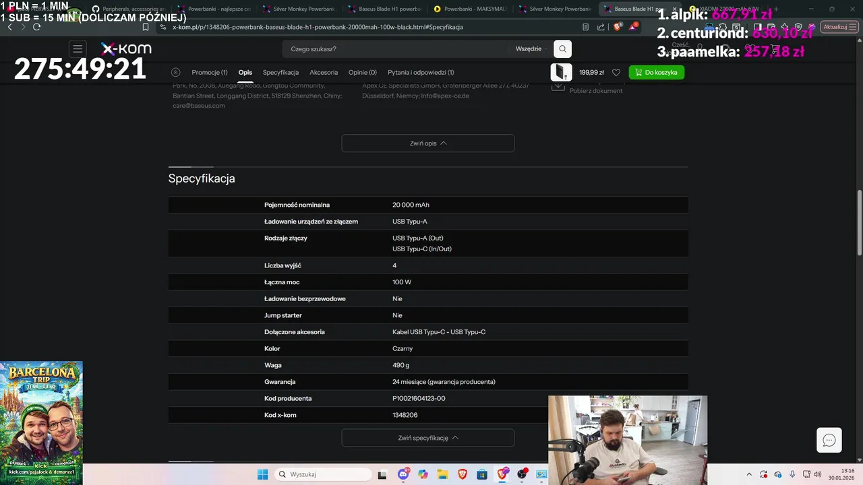Switch to Peripherals, accessories browser tab
The height and width of the screenshot is (485, 863).
click(x=128, y=9)
